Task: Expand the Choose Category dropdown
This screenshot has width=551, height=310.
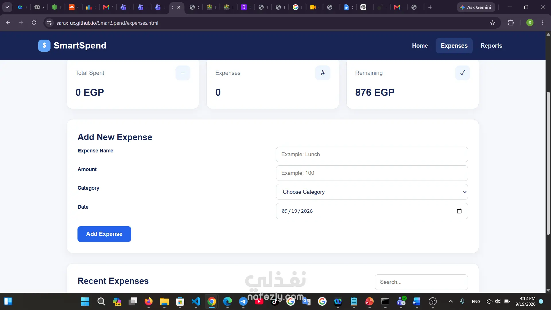Action: 372,192
